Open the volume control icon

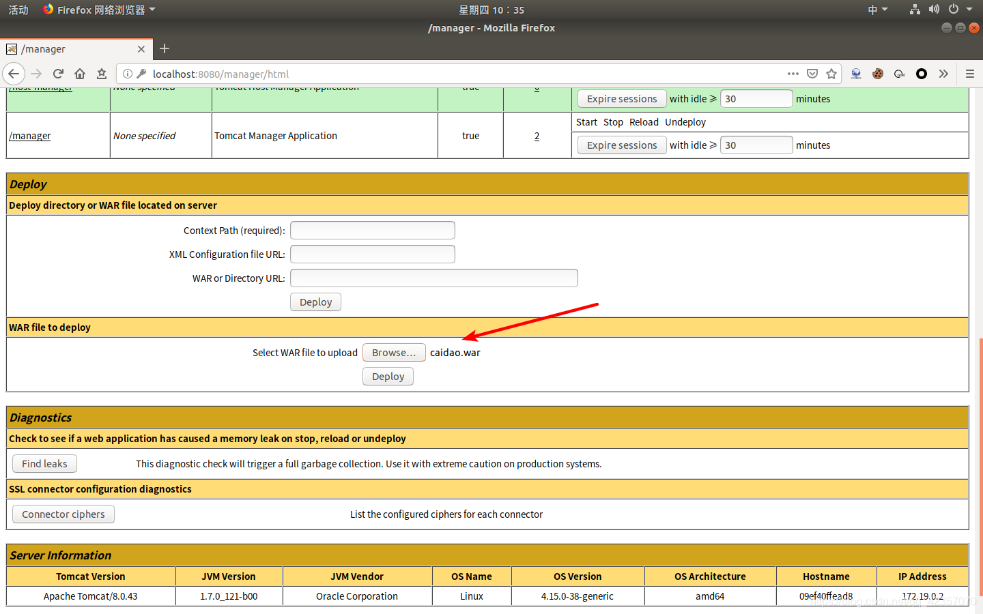934,10
